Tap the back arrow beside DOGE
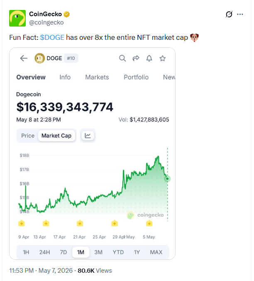The height and width of the screenshot is (281, 254). point(24,58)
